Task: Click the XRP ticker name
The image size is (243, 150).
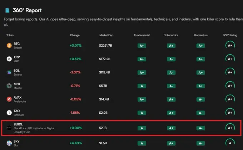Action: coord(16,57)
